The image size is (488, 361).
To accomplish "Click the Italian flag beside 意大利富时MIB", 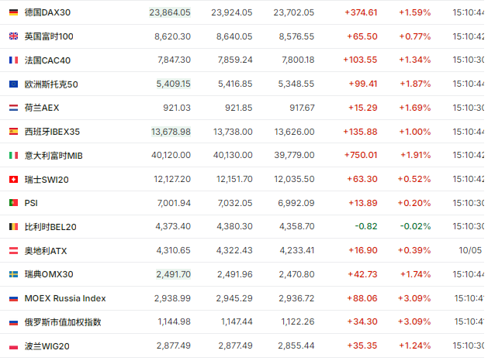I will pyautogui.click(x=13, y=156).
